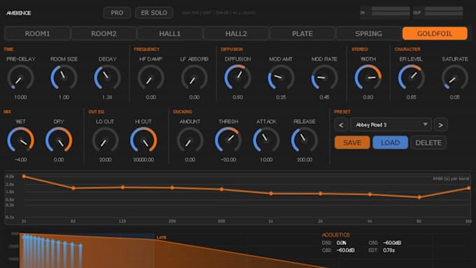The height and width of the screenshot is (268, 476).
Task: Select the 8k point on RT60 curve
Action: tap(419, 197)
